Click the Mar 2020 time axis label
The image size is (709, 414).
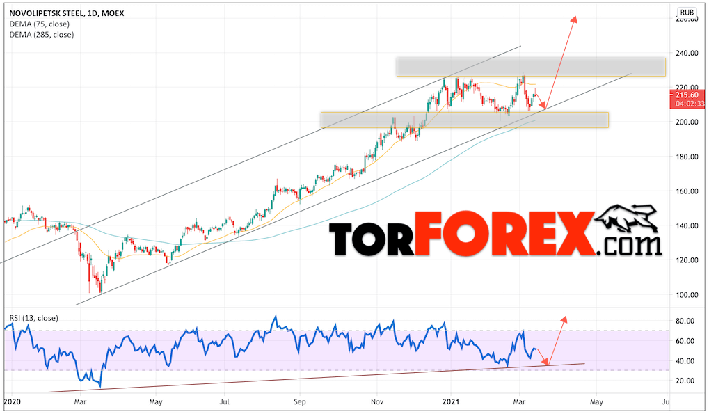(x=80, y=401)
